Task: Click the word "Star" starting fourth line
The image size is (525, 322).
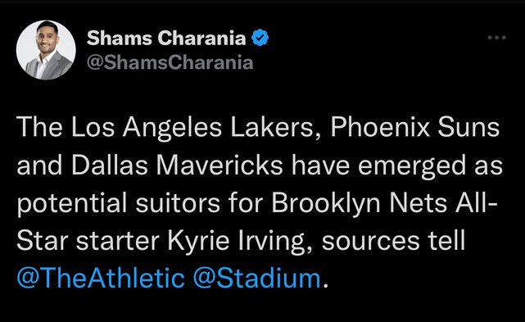Action: point(43,241)
